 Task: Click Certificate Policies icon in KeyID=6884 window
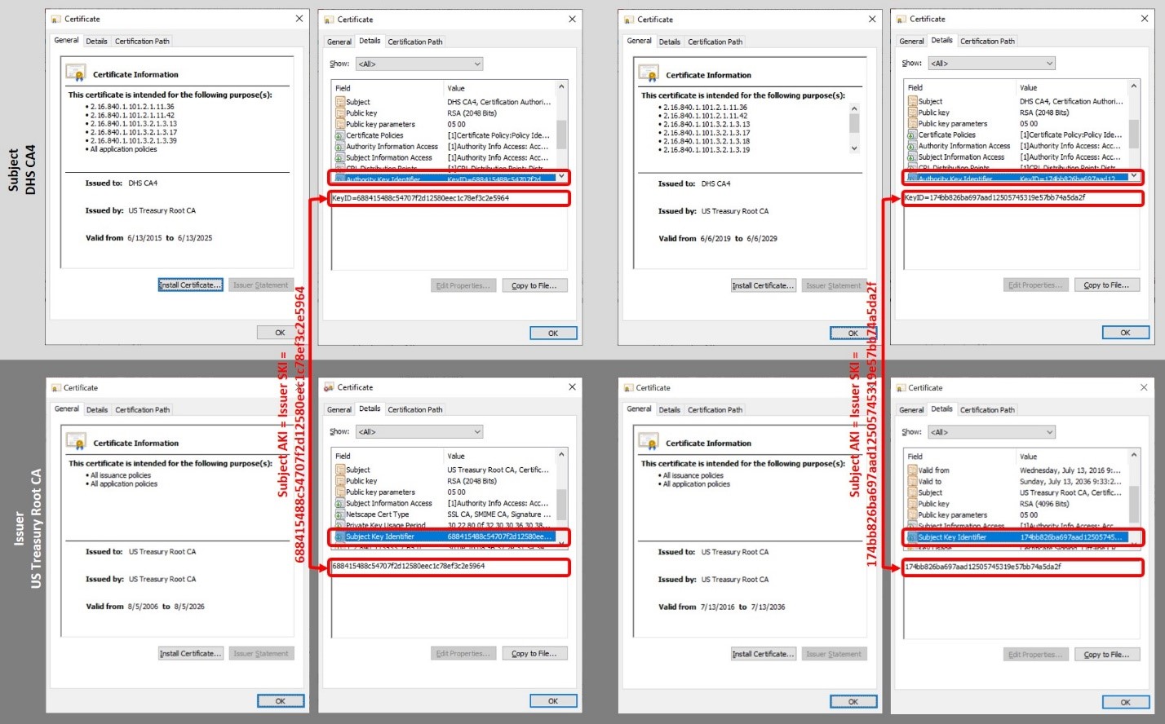340,135
